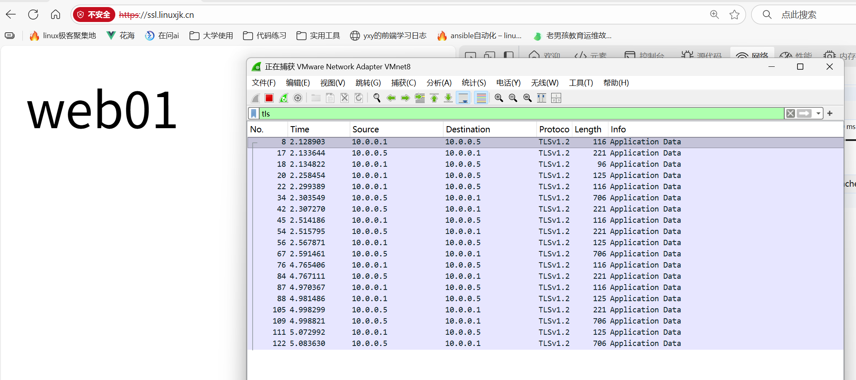Refresh the browser page
Screen dimensions: 856x380
33,15
